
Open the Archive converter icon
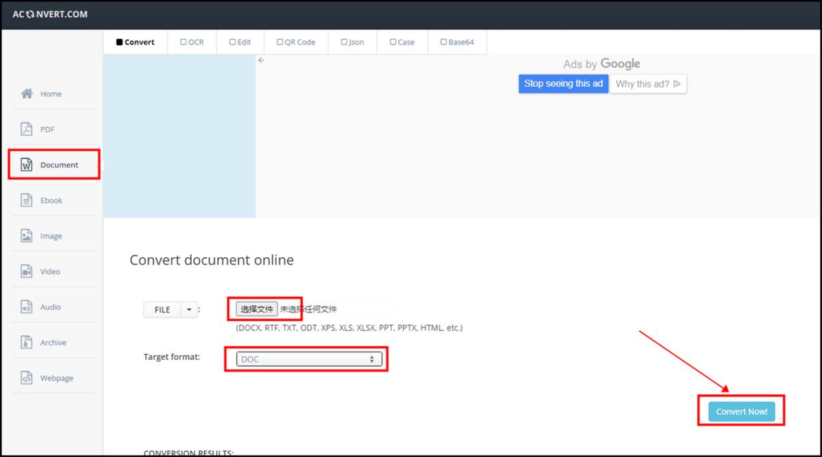tap(27, 343)
